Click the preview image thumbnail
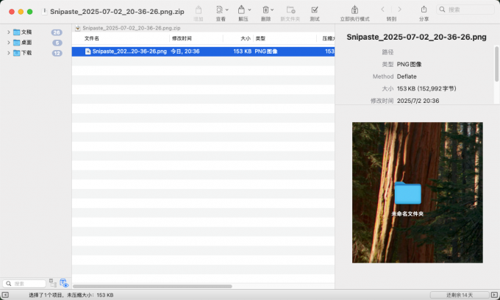Screen dimensions: 500x300 point(417,193)
